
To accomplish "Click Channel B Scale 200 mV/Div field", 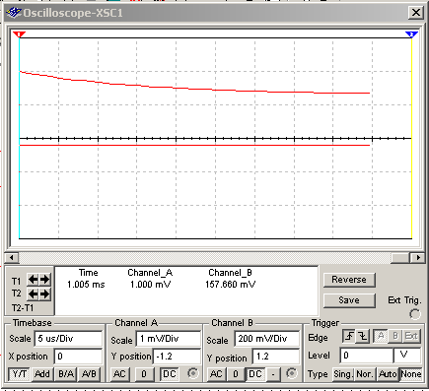I will (x=267, y=339).
